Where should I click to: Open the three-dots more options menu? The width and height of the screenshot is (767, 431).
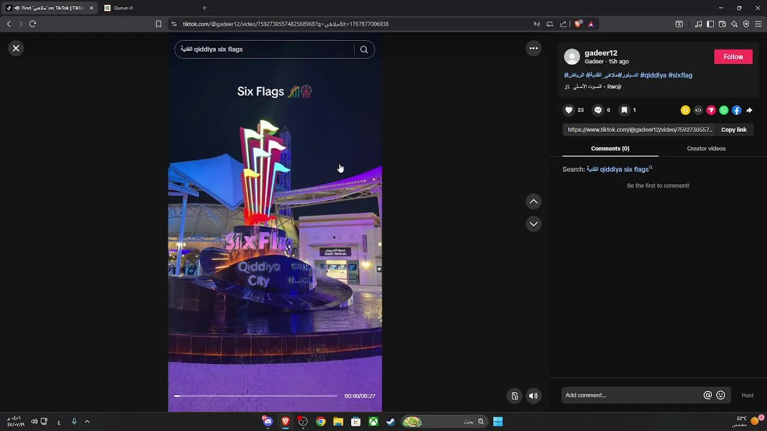coord(533,48)
